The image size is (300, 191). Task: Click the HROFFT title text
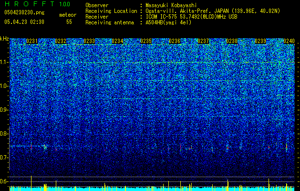pos(30,4)
